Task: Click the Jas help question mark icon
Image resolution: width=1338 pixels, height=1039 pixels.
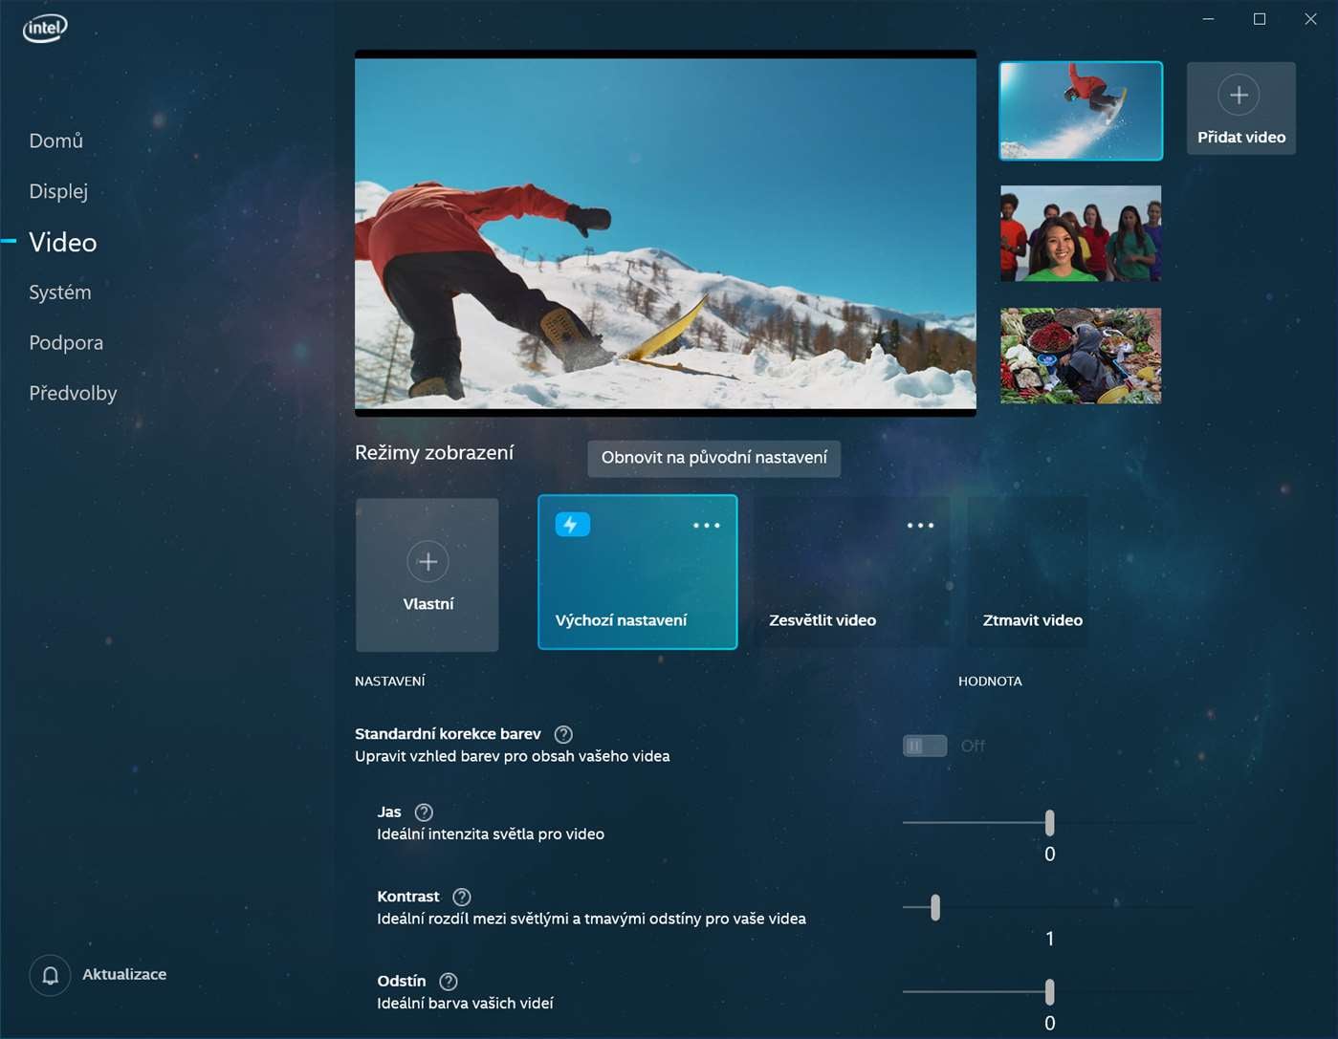Action: (x=424, y=812)
